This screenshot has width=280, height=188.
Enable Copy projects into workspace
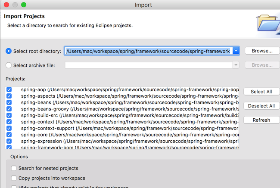tap(14, 178)
